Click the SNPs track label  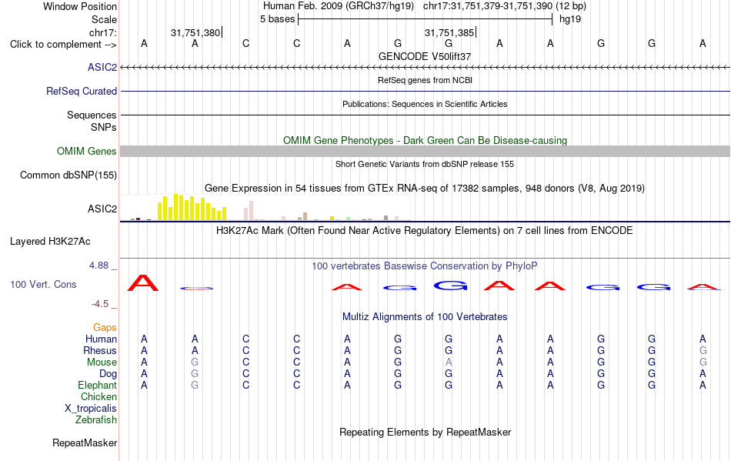pos(104,127)
